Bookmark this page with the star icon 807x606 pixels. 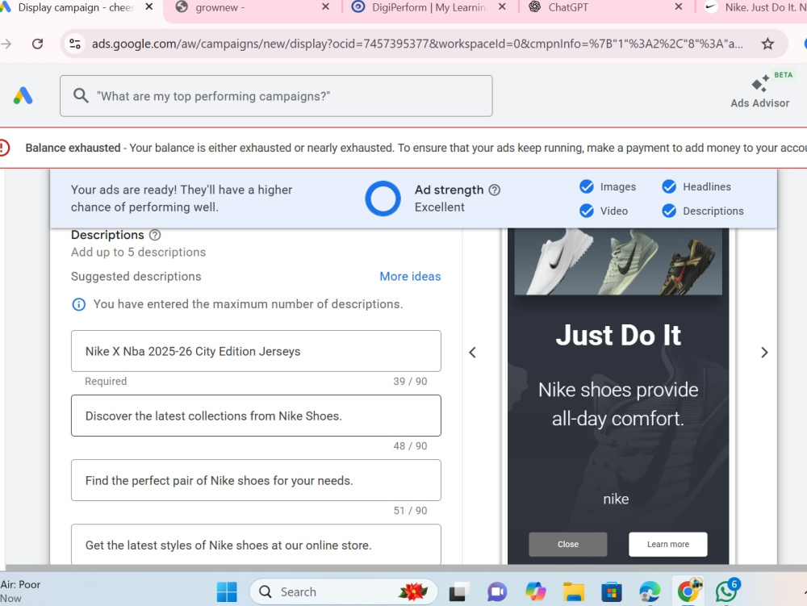(767, 44)
